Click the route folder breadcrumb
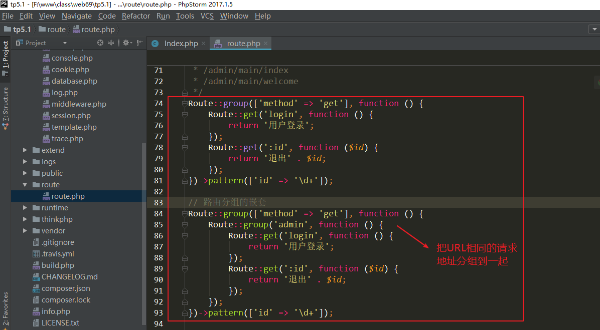The height and width of the screenshot is (330, 600). [x=52, y=30]
